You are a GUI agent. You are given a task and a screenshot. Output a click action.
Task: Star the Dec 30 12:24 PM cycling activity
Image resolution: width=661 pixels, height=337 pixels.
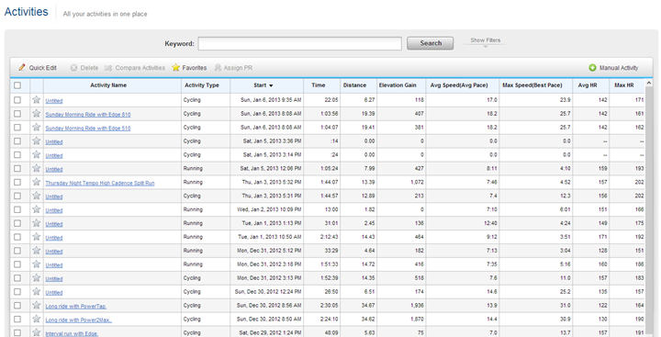coord(36,291)
